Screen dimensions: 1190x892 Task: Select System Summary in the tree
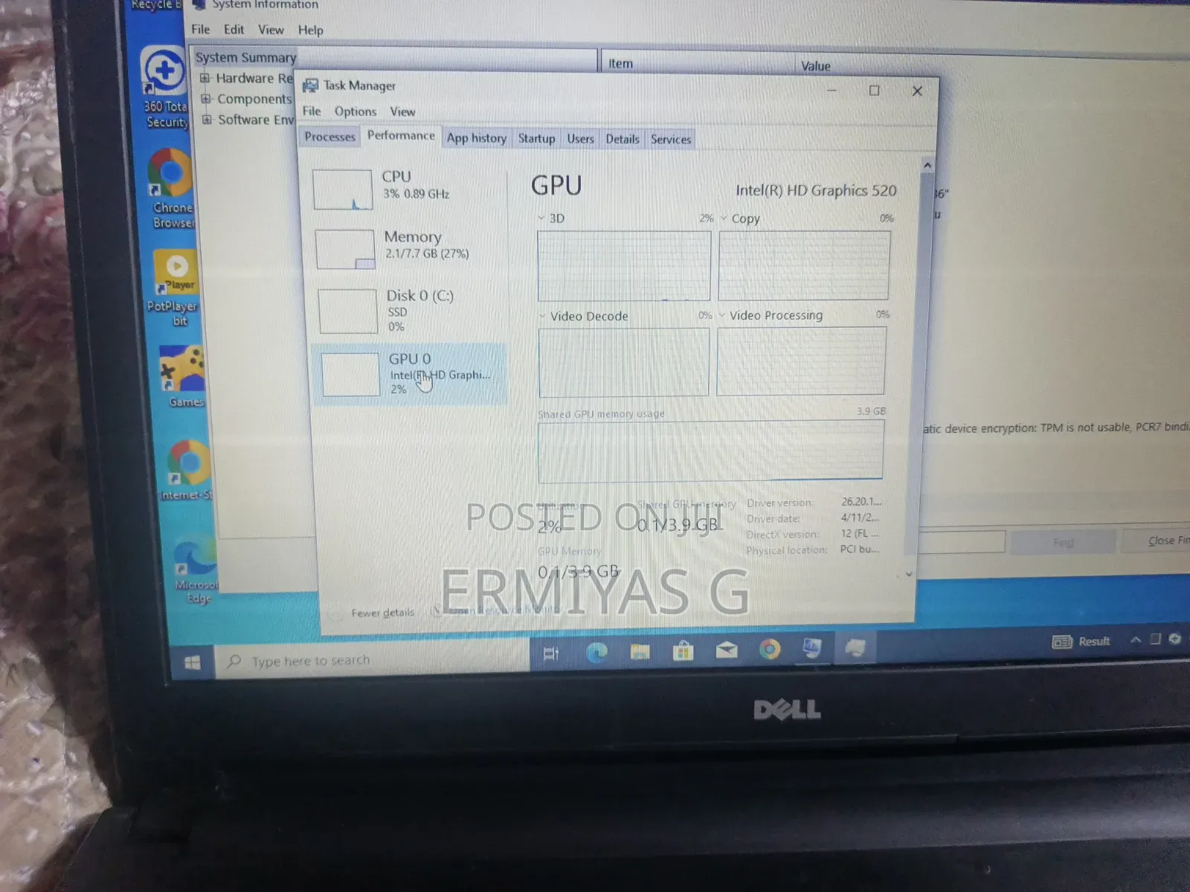click(x=245, y=57)
